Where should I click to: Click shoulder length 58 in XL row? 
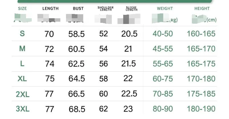coord(103,79)
